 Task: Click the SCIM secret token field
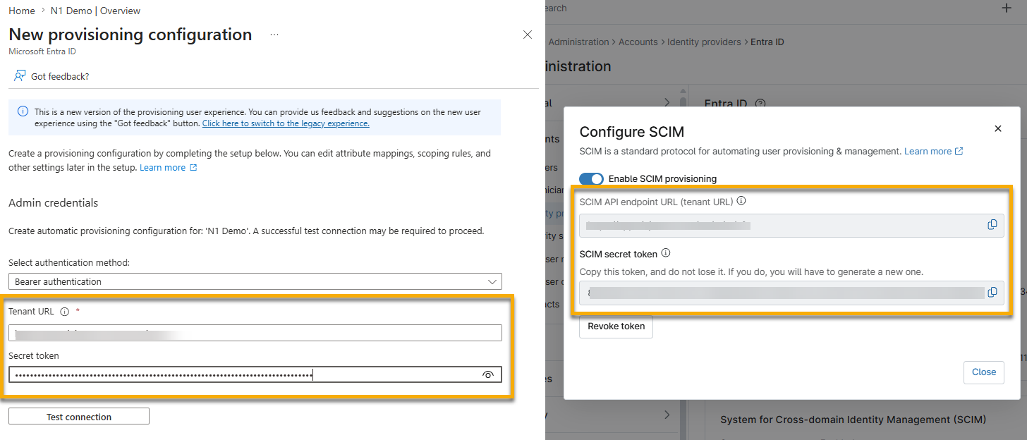click(791, 293)
